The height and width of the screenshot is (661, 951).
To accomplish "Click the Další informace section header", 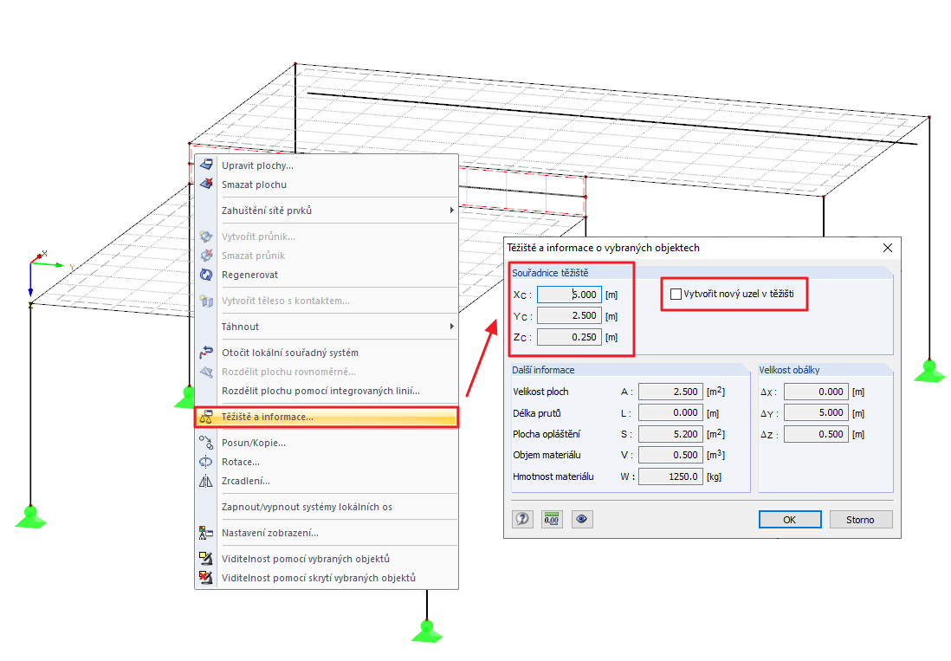I will (543, 370).
